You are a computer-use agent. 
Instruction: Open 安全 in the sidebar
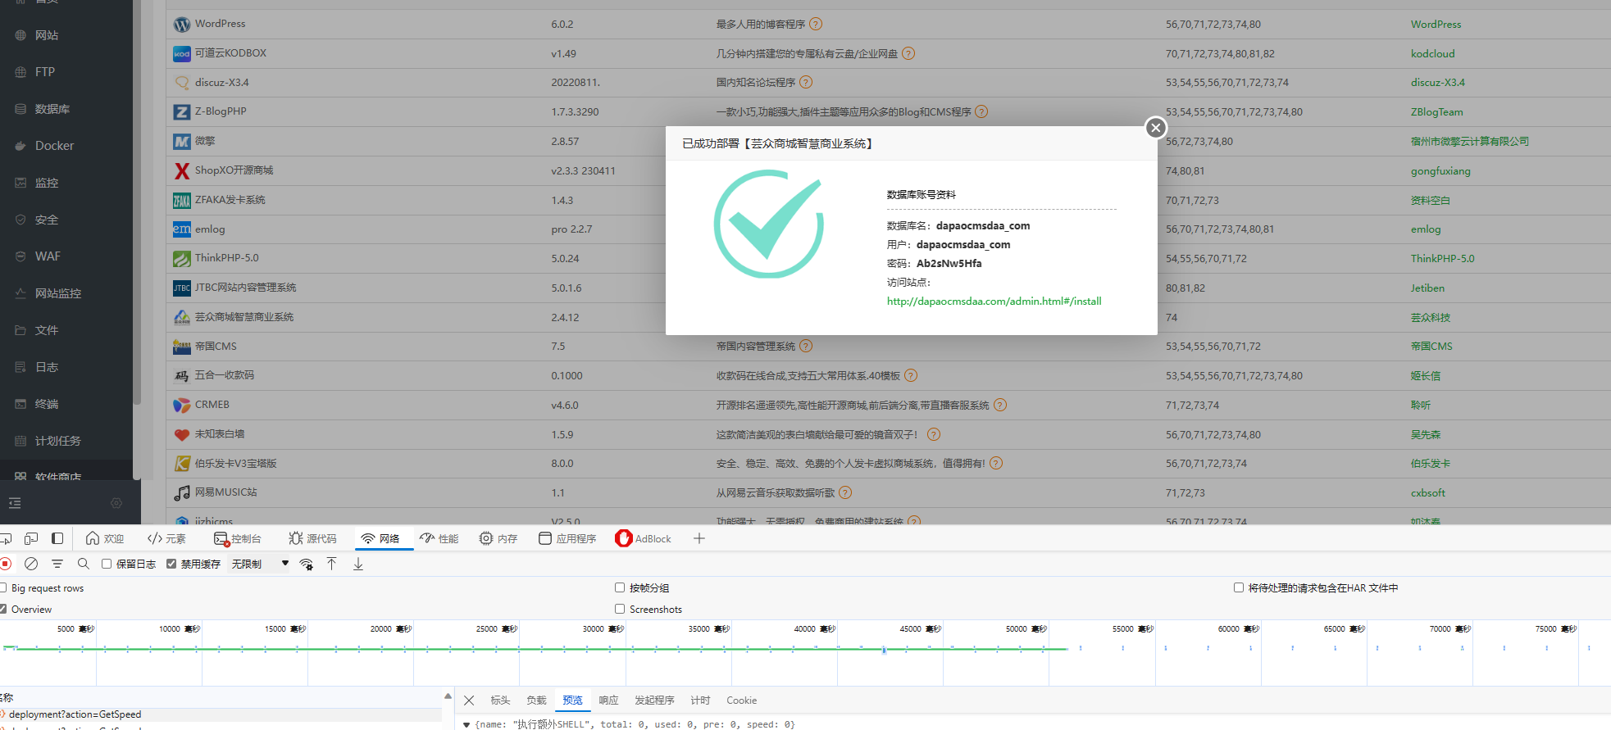pyautogui.click(x=47, y=220)
